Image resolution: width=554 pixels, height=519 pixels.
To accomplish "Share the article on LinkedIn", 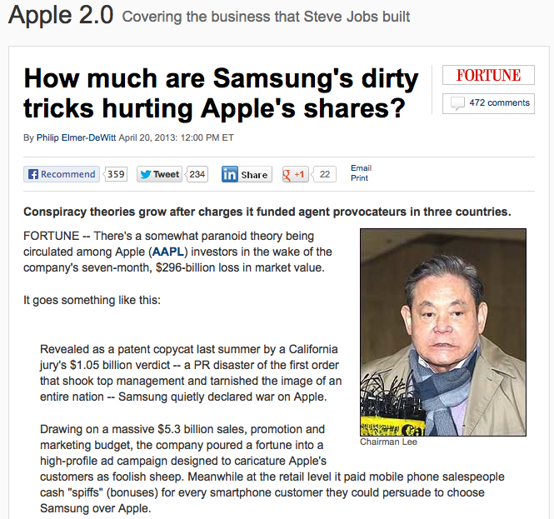I will 247,174.
